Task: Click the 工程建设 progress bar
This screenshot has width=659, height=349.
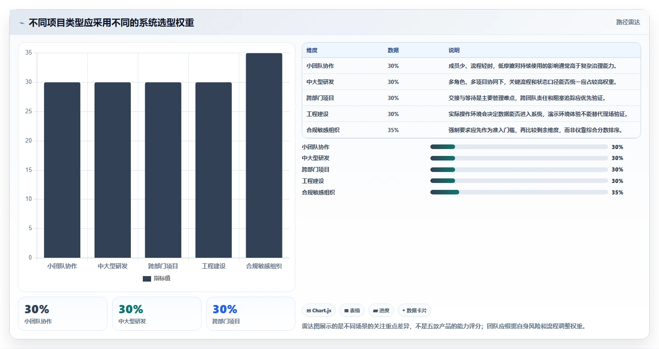Action: 519,181
